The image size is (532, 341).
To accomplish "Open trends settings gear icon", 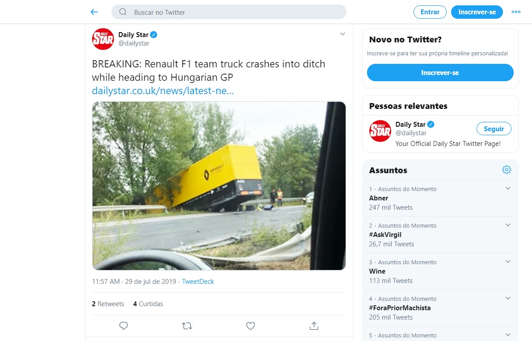I will coord(507,170).
